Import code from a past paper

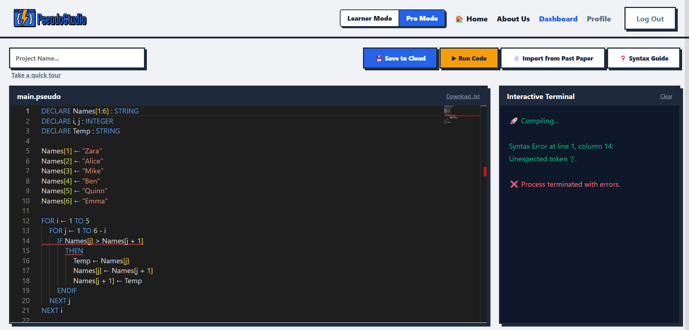(553, 58)
